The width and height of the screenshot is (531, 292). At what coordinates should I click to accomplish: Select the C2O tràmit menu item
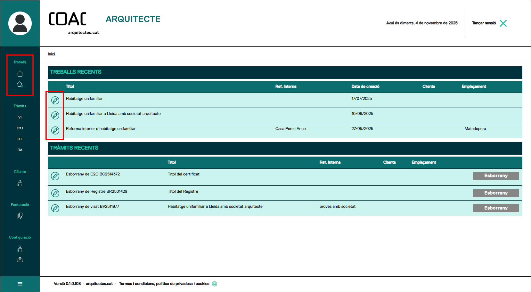pyautogui.click(x=20, y=128)
